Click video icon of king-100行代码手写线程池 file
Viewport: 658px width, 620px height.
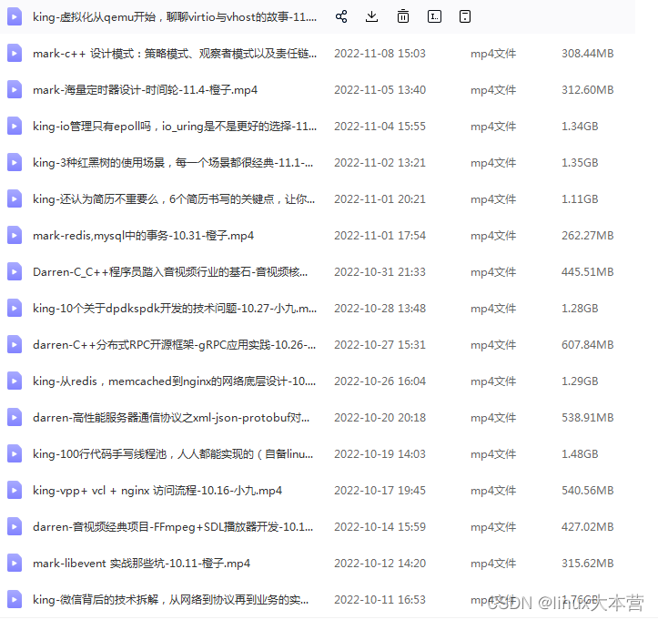pos(15,453)
